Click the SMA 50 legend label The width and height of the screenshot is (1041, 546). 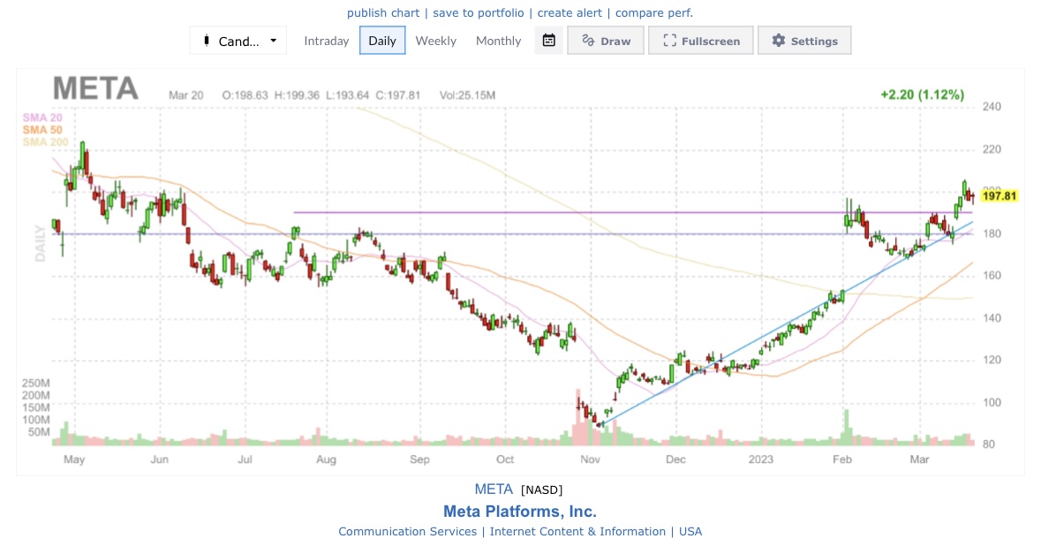coord(42,130)
